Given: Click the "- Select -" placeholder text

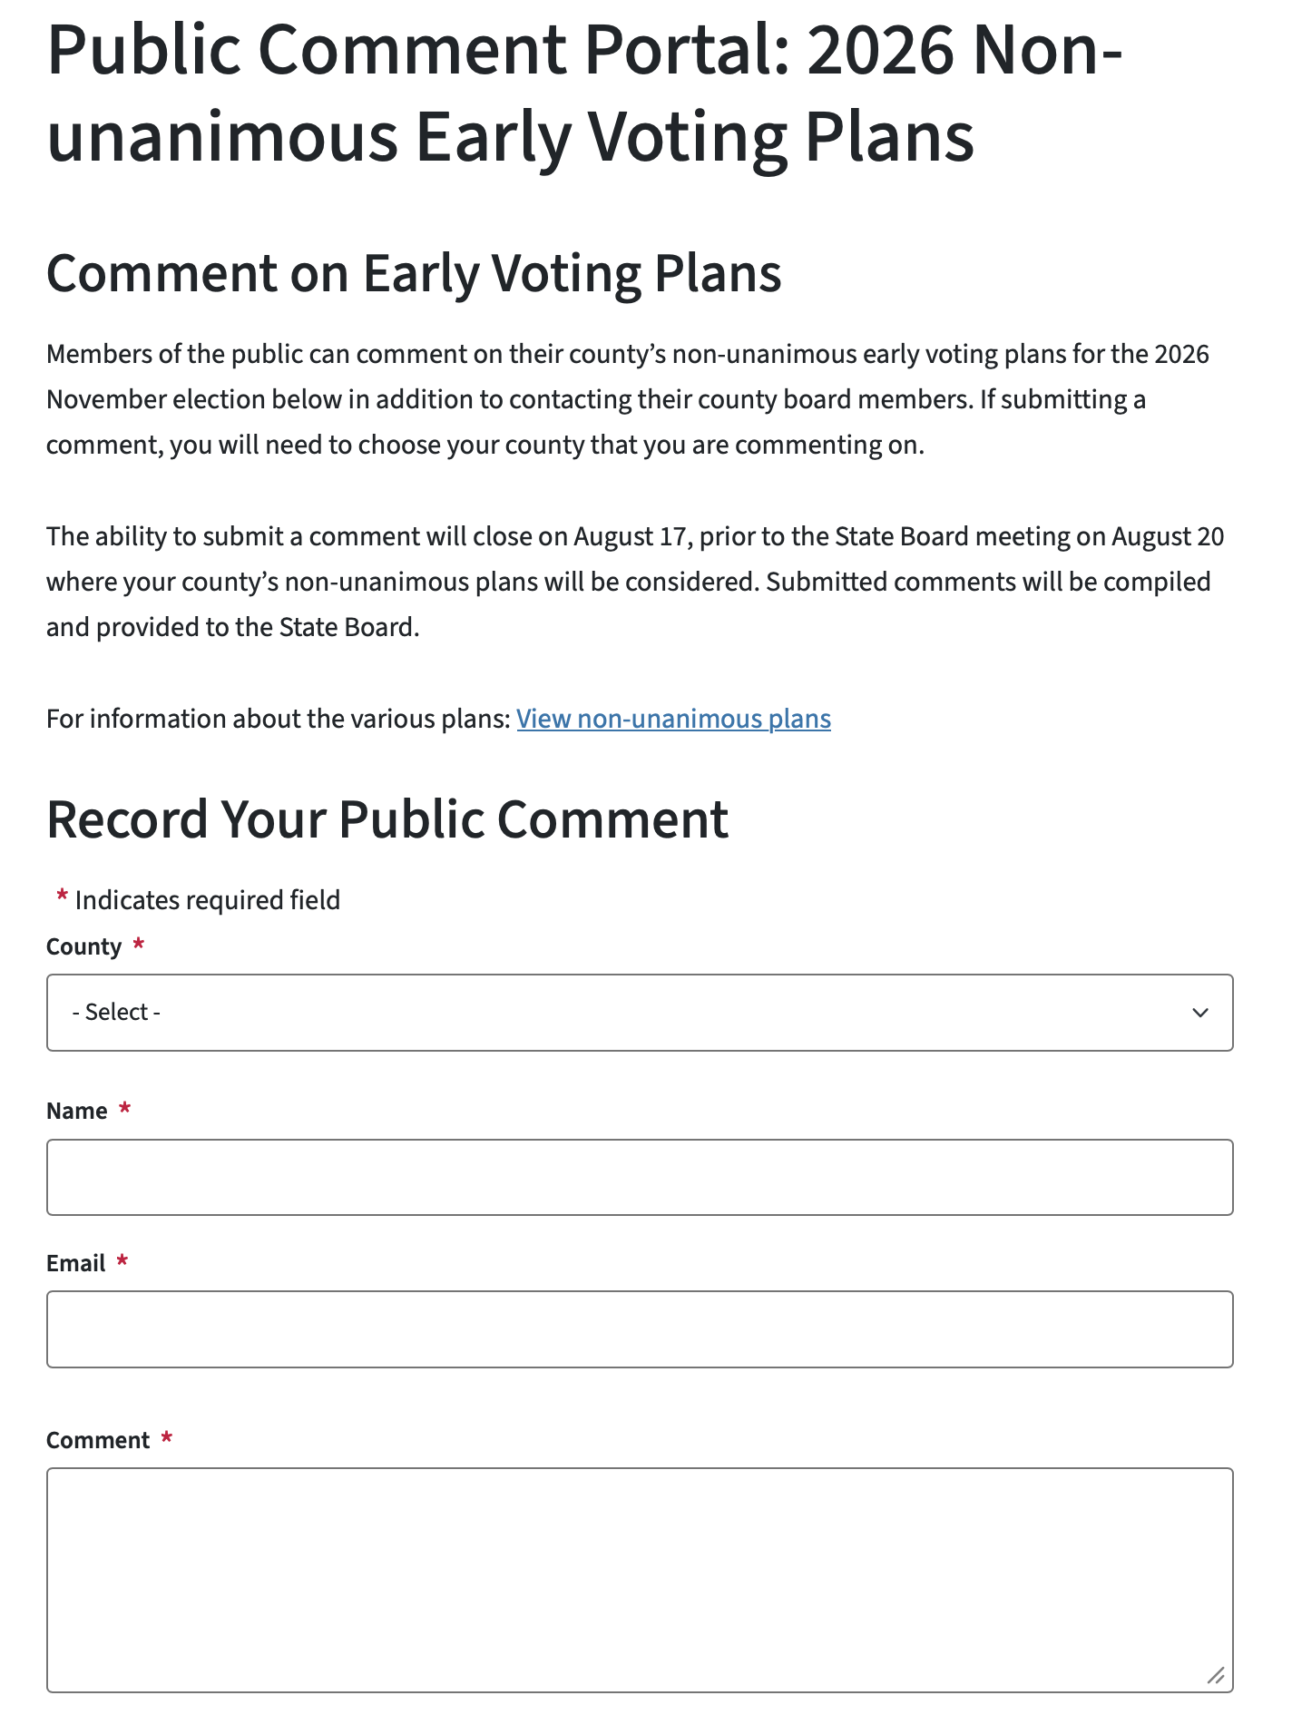Looking at the screenshot, I should click(116, 1012).
